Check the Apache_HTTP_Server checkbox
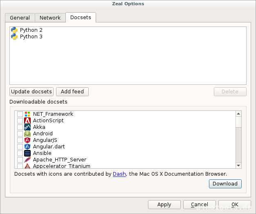 [20, 160]
